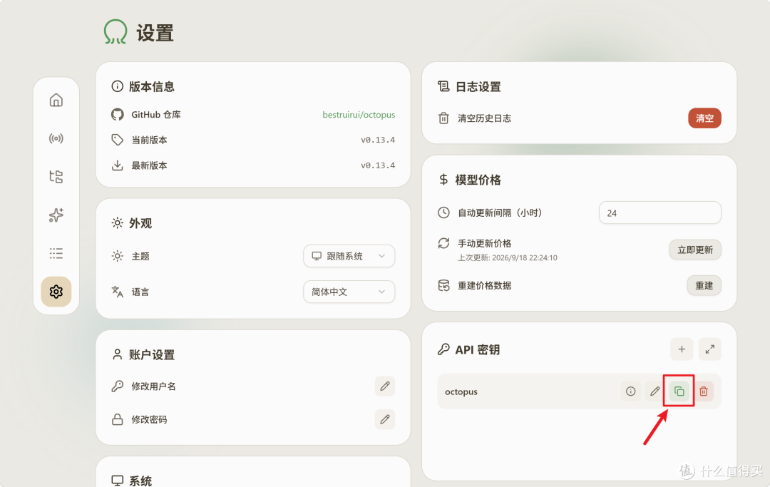Click the database icon beside 重建价格数据

(443, 285)
